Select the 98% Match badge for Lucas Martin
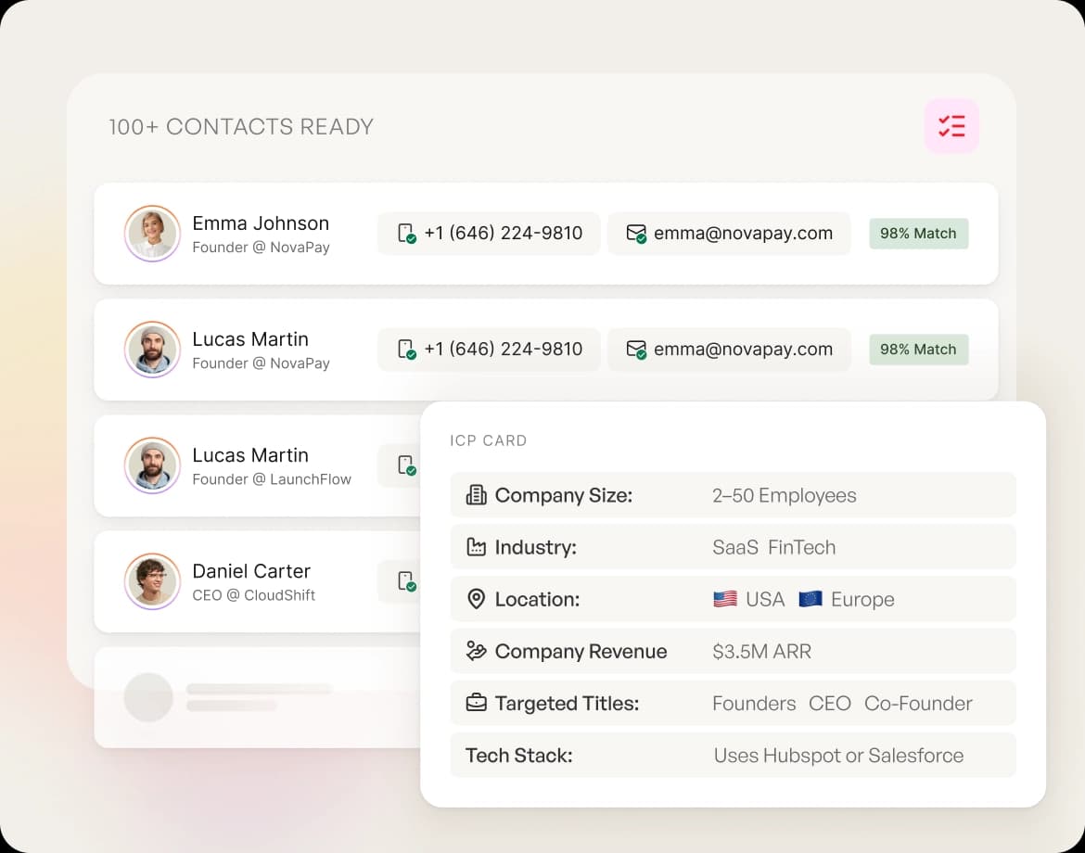 (x=918, y=350)
